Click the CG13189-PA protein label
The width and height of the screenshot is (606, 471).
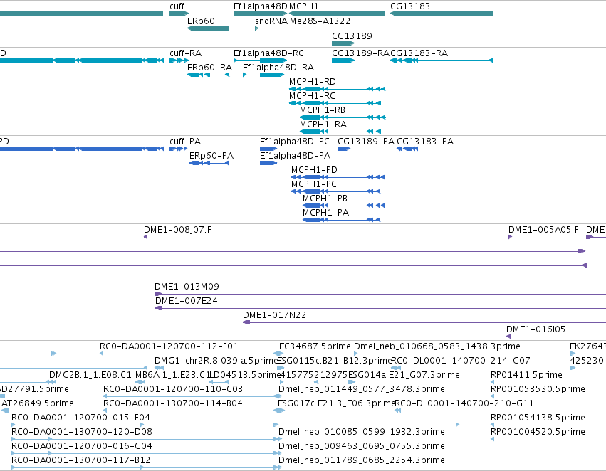point(366,142)
